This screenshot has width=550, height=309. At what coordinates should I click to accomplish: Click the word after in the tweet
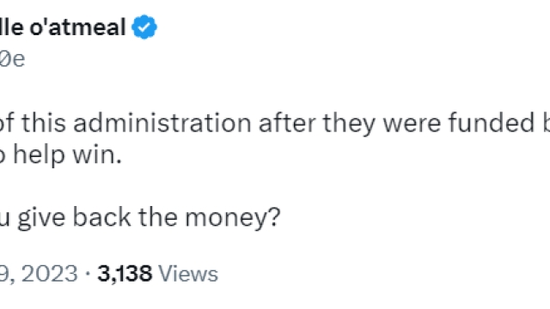(286, 123)
